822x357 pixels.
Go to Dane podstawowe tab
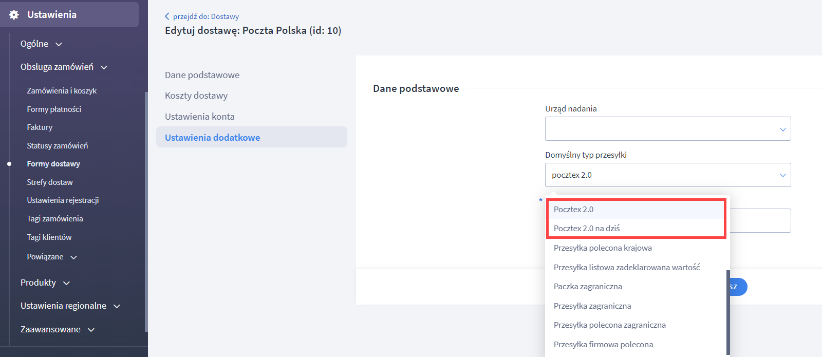click(202, 75)
